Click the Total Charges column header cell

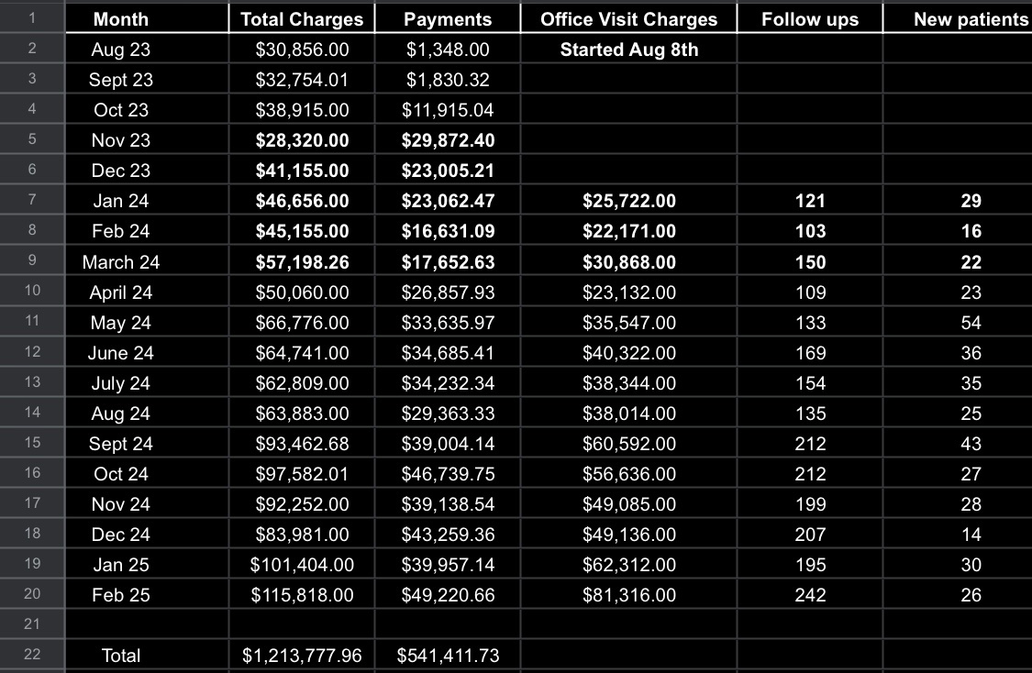click(302, 19)
